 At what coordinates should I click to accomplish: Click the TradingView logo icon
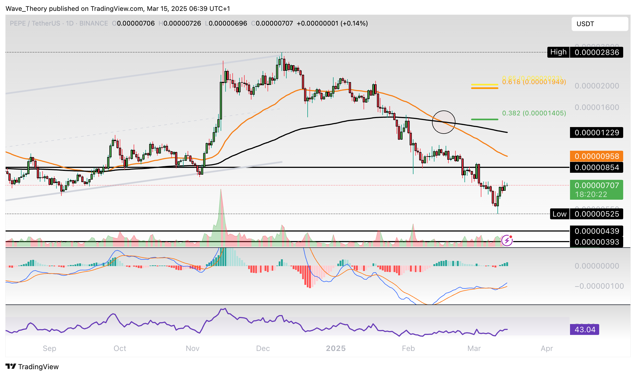click(x=11, y=366)
